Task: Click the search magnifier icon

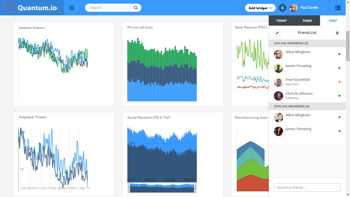Action: tap(136, 7)
